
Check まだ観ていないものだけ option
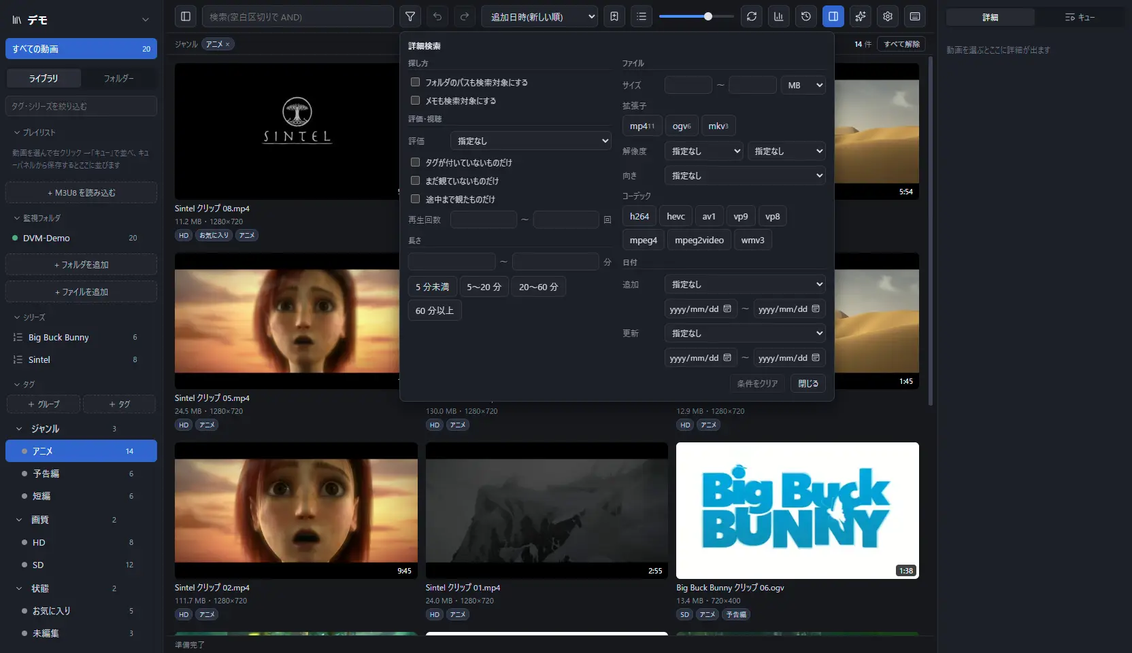(415, 181)
